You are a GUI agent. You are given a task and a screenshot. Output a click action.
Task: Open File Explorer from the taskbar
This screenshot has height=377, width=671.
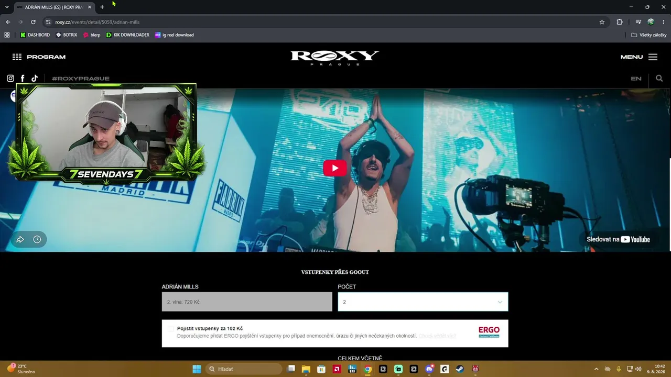pyautogui.click(x=306, y=369)
